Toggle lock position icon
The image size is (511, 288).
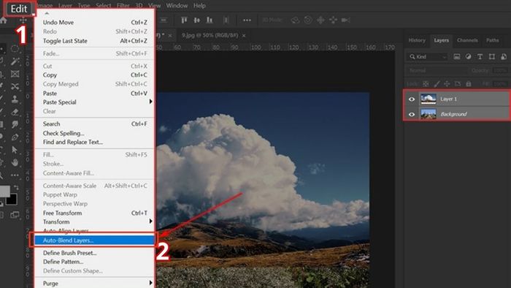click(x=447, y=84)
